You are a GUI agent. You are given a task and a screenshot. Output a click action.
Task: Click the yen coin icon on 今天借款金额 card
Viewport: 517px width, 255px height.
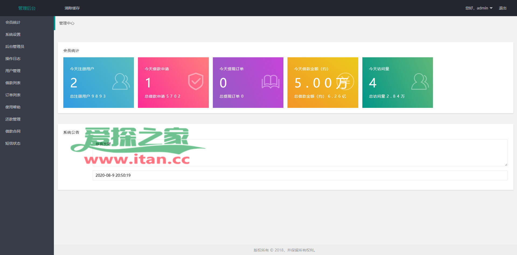[345, 82]
